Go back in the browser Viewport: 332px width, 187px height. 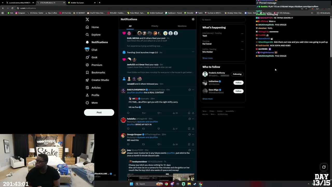click(x=3, y=8)
